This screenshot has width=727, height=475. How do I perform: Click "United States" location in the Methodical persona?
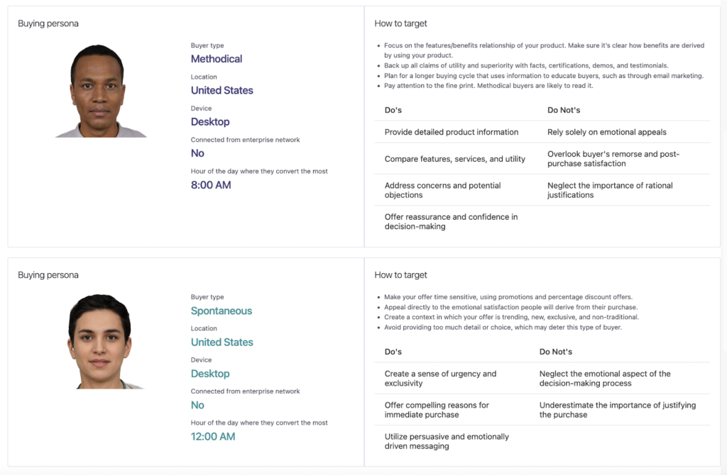coord(222,90)
